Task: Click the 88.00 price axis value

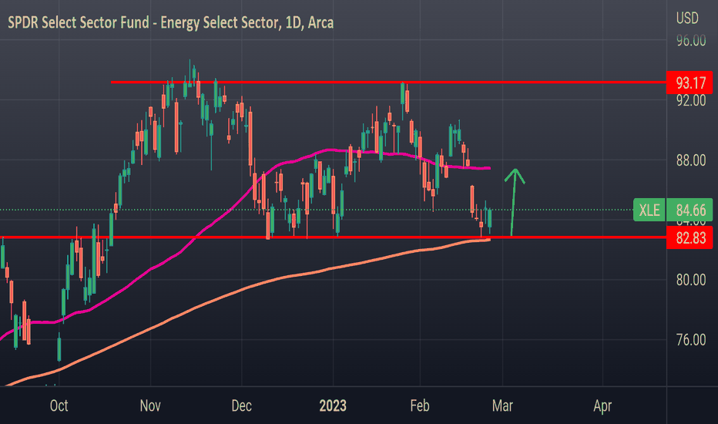Action: [691, 160]
